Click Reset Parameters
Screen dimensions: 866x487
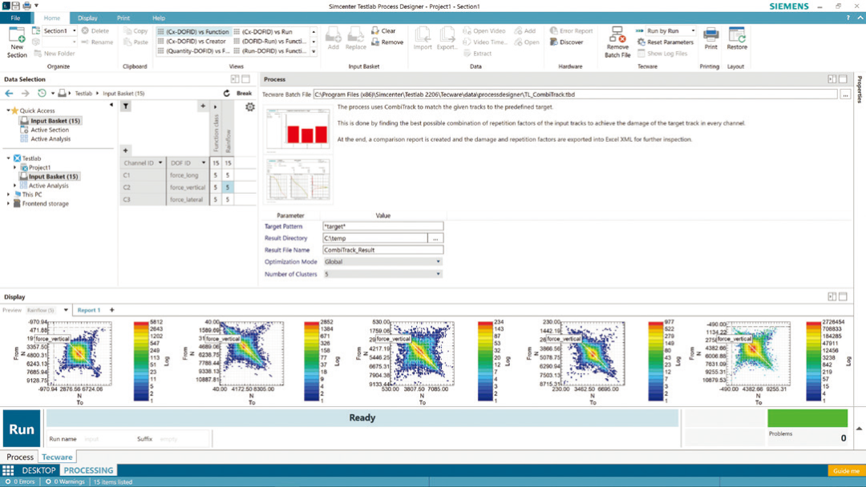point(665,42)
